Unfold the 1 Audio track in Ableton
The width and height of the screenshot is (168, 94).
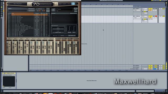134,9
